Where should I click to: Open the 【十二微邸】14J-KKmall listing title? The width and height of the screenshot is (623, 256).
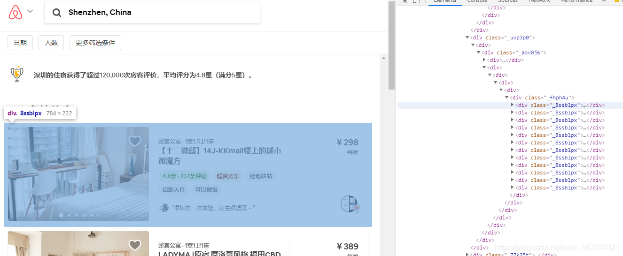click(220, 156)
